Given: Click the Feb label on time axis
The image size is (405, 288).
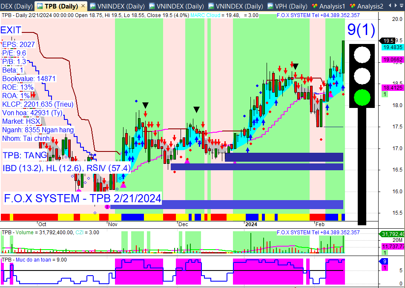Looking at the screenshot, I should (x=319, y=224).
